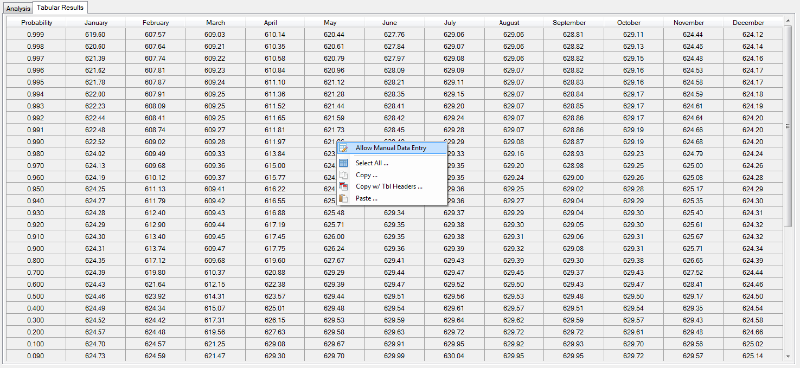This screenshot has width=800, height=368.
Task: Open the Tabular Results tab
Action: 60,8
